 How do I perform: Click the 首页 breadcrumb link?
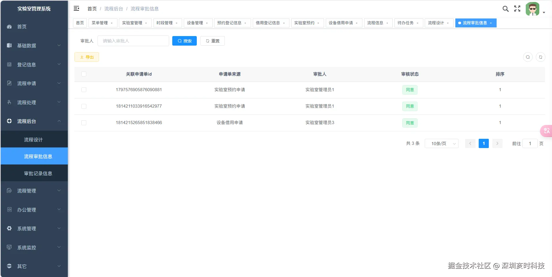click(92, 9)
